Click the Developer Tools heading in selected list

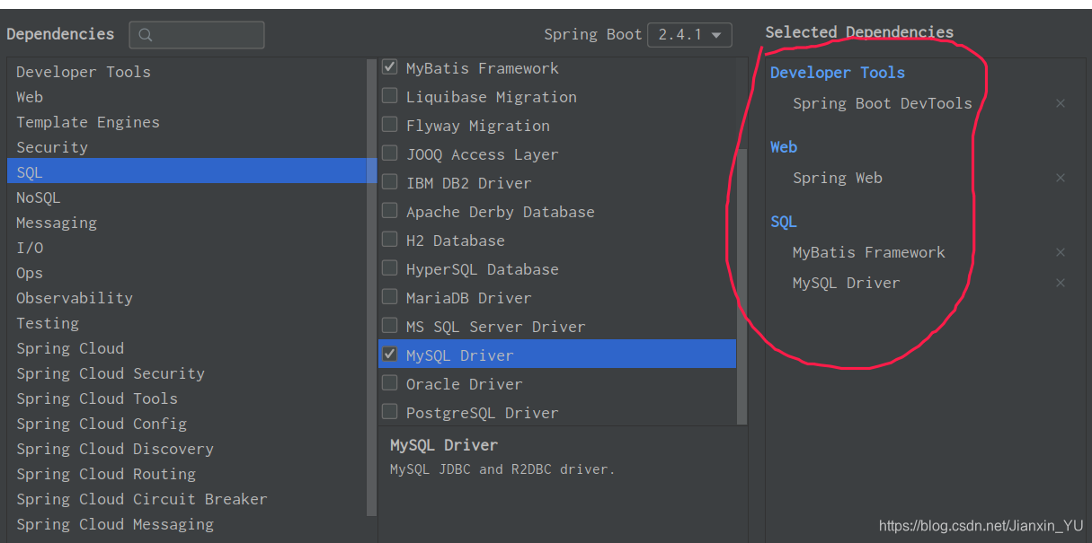click(x=838, y=73)
